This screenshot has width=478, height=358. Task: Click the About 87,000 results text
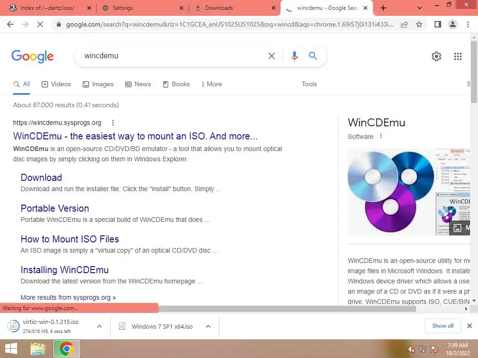coord(66,105)
